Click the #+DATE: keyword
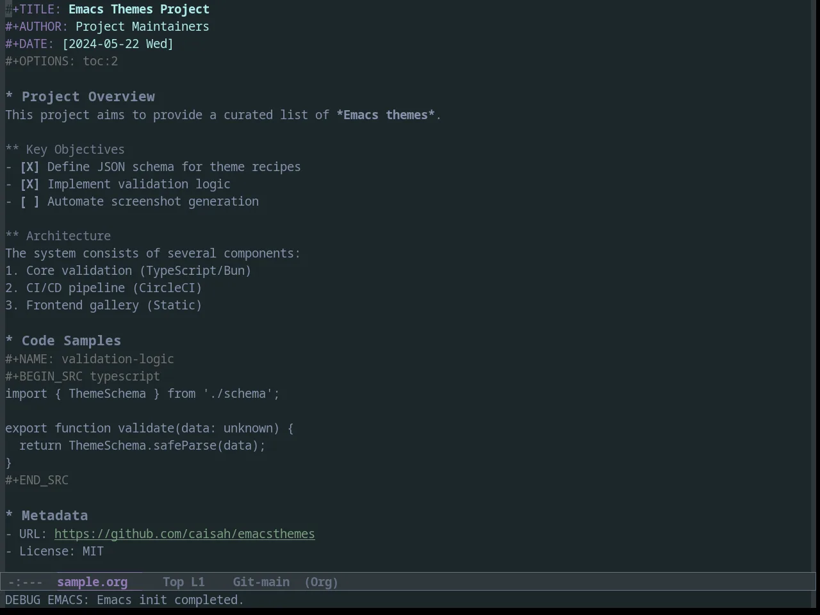 click(x=30, y=44)
